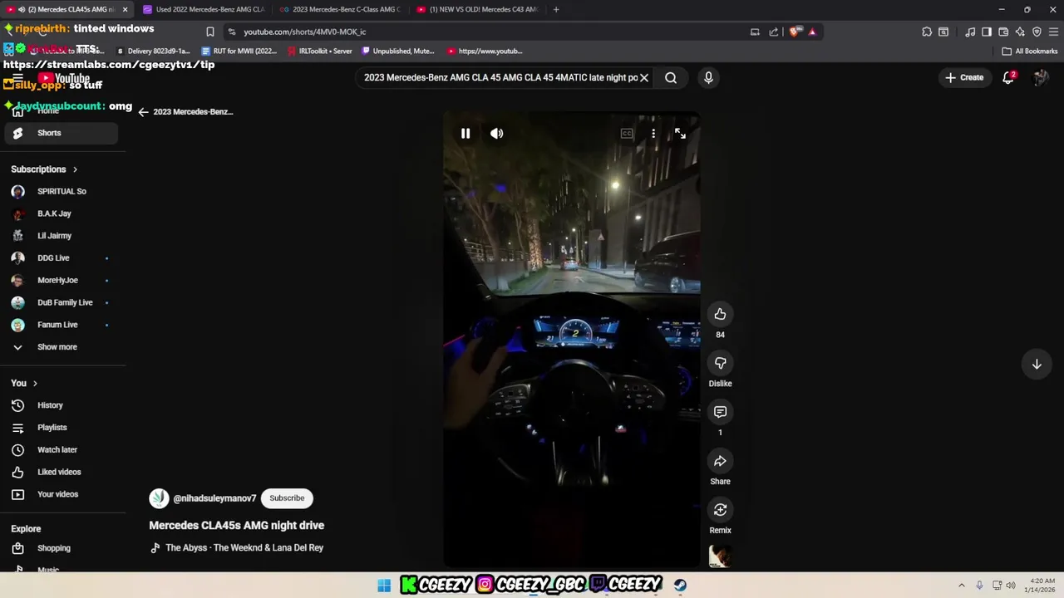Open the Brave Shields lion icon
The width and height of the screenshot is (1064, 598).
tap(796, 32)
